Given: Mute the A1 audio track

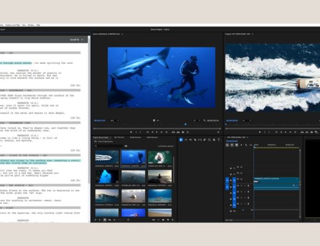Looking at the screenshot, I should (x=241, y=186).
